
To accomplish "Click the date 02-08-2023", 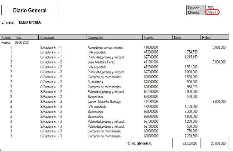I will pos(22,43).
